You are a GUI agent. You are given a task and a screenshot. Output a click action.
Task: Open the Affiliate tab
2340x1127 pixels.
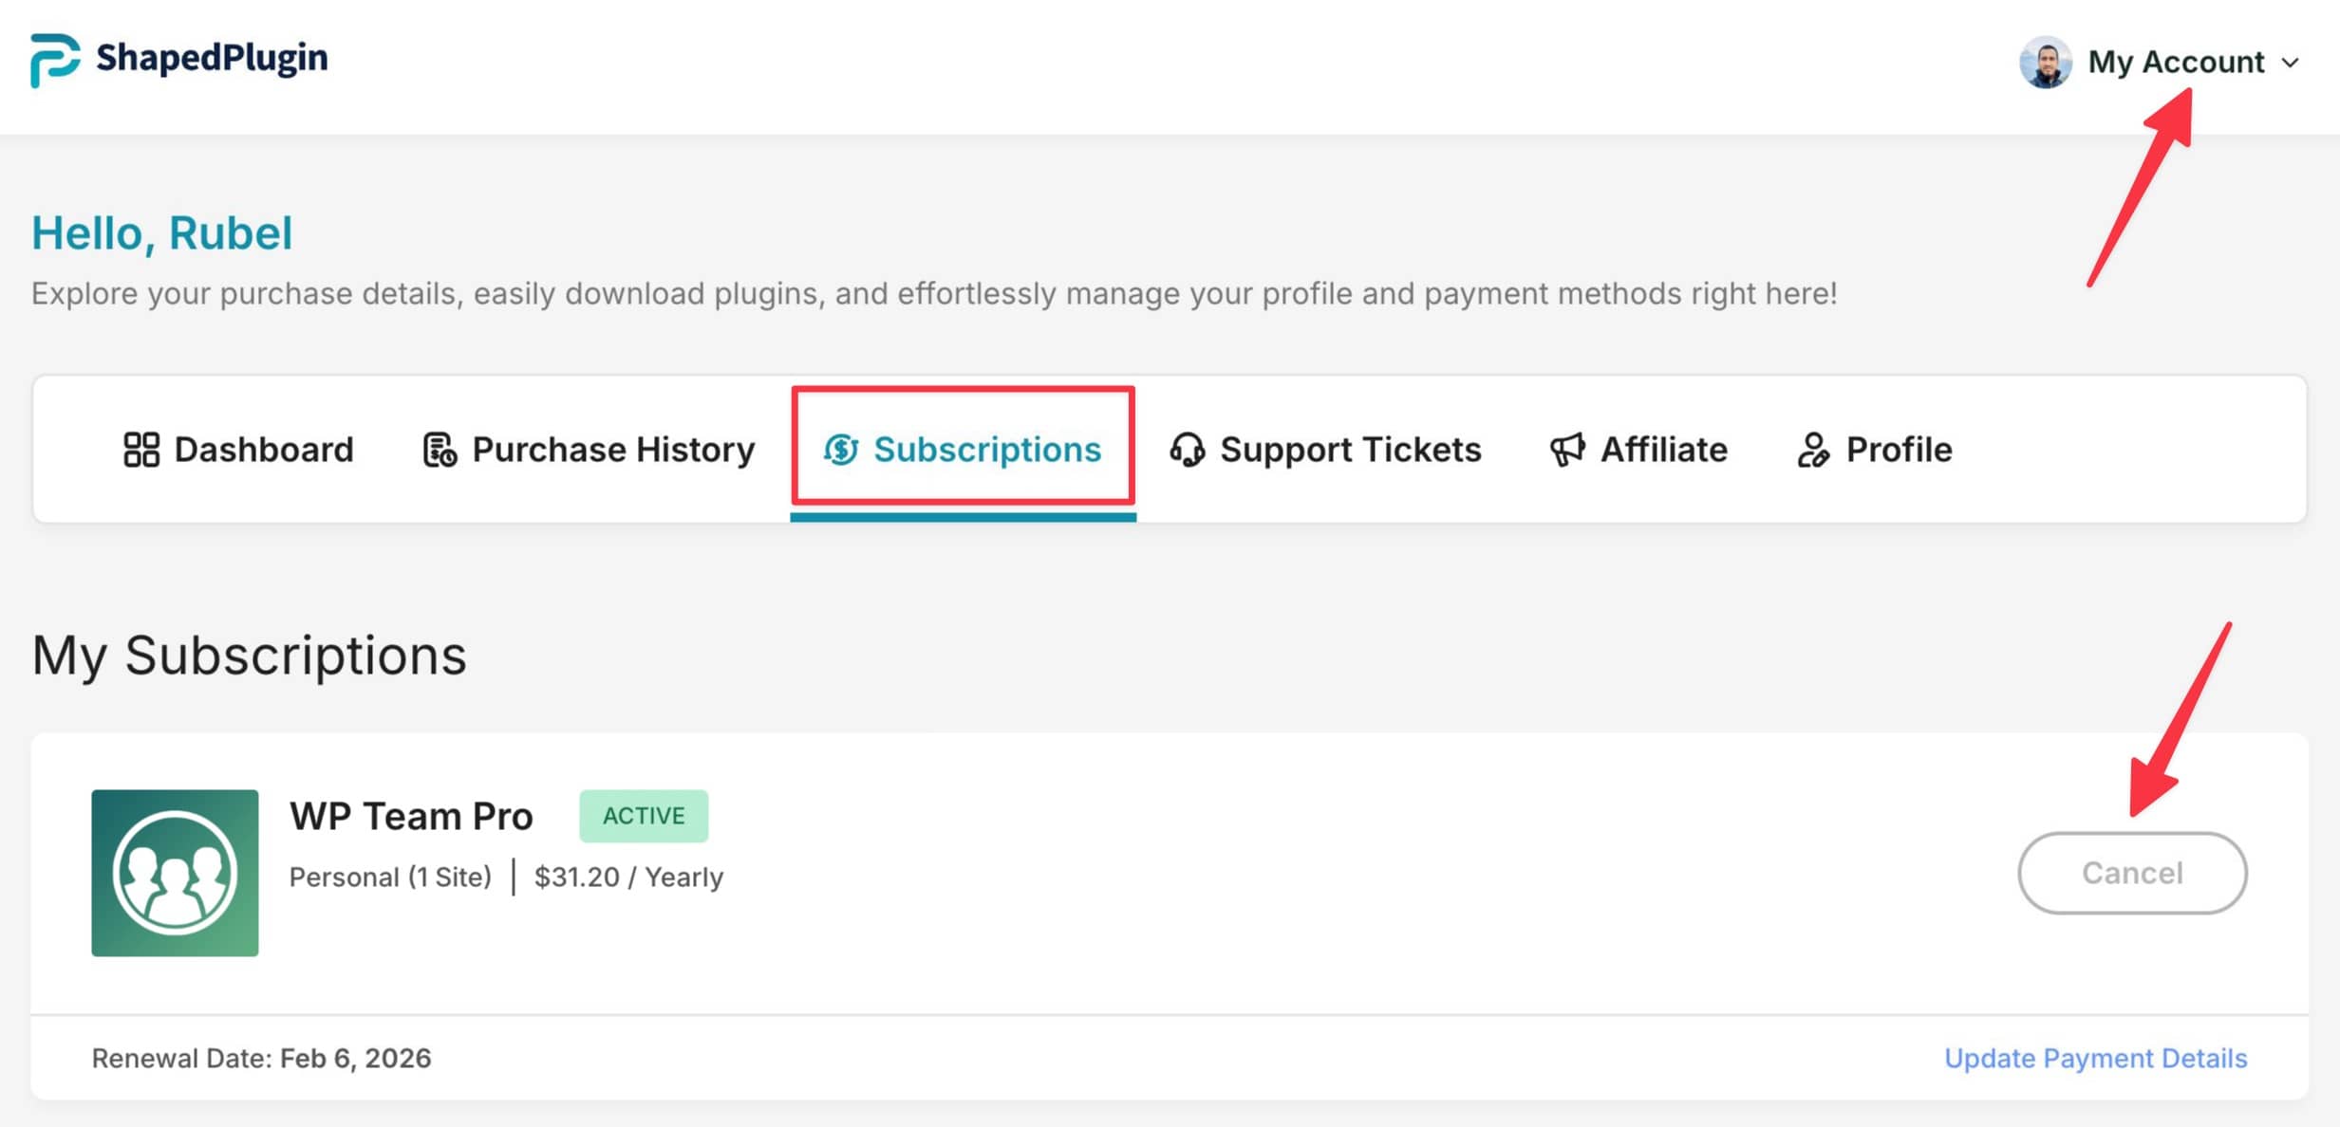coord(1664,450)
